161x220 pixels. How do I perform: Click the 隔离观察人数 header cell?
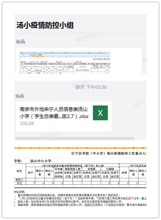[x=73, y=169]
